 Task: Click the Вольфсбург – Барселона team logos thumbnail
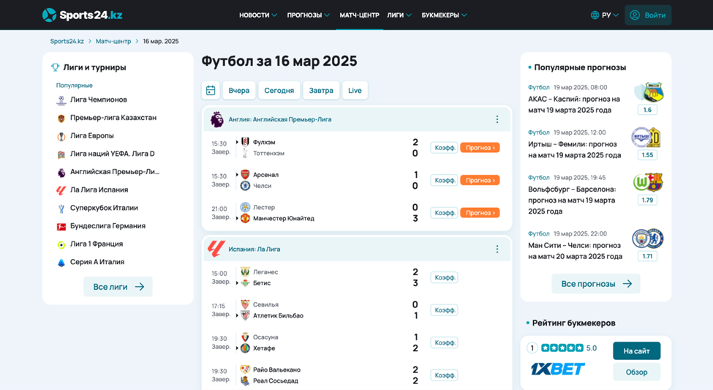click(x=647, y=182)
